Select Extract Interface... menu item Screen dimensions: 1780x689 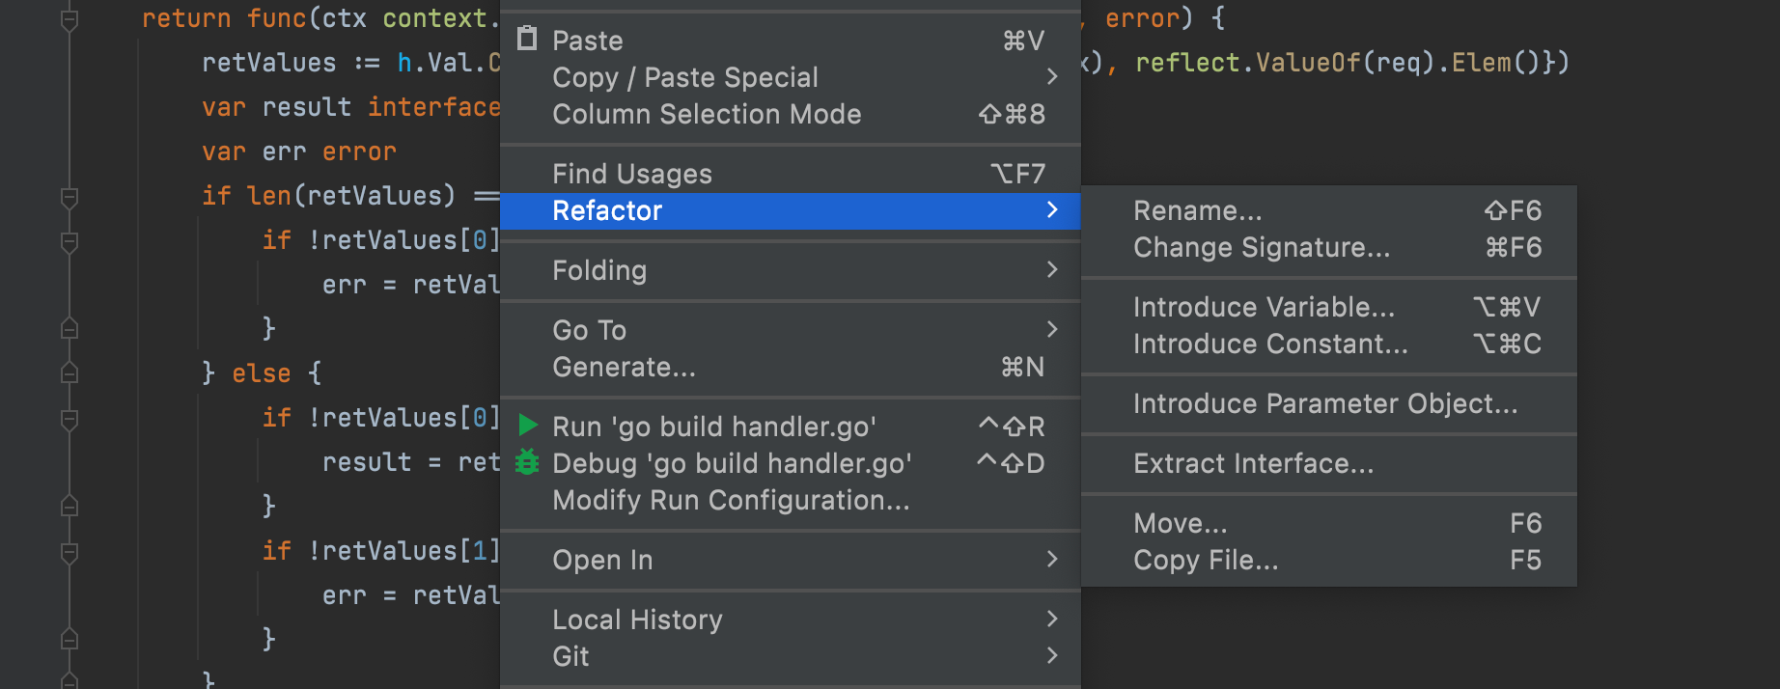[1253, 463]
